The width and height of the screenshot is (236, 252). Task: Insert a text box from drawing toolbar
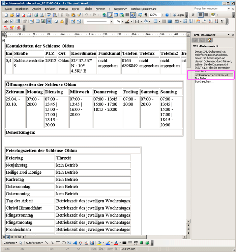click(69, 243)
